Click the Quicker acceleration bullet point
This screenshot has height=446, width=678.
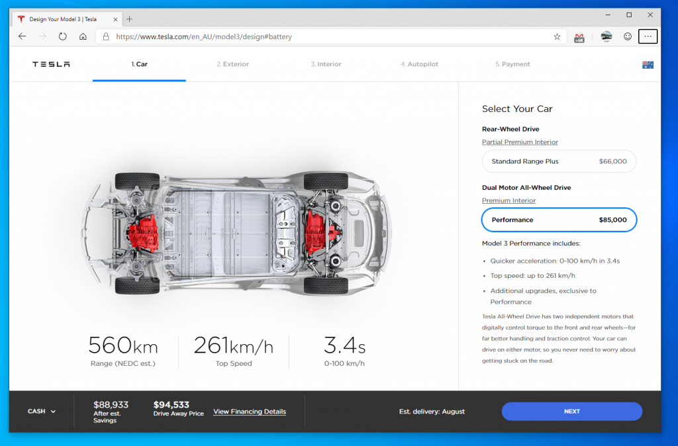click(555, 261)
